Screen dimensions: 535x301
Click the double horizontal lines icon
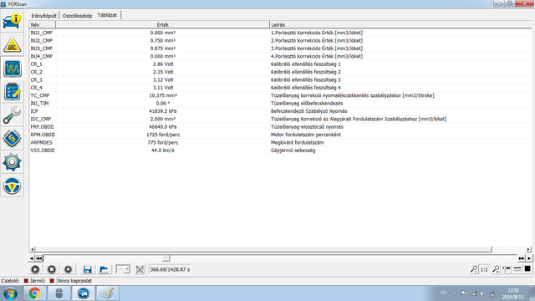click(517, 269)
